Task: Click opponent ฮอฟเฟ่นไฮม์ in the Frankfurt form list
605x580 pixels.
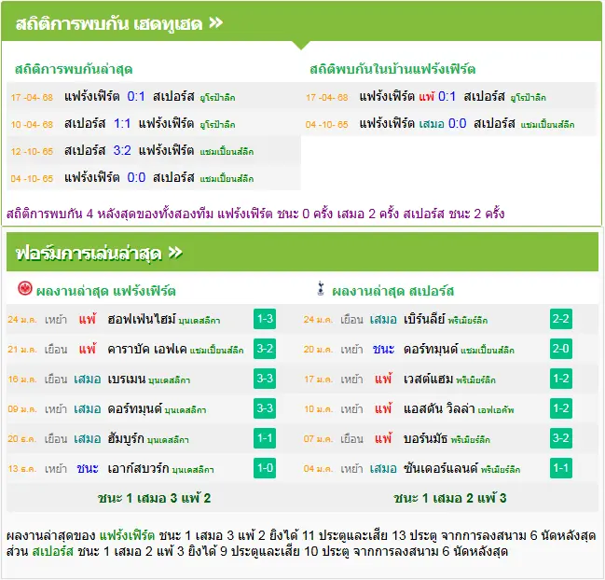Action: click(142, 319)
